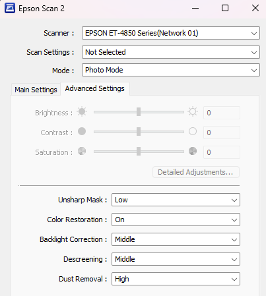
Task: Click the Contrast slider handle
Action: coord(139,132)
